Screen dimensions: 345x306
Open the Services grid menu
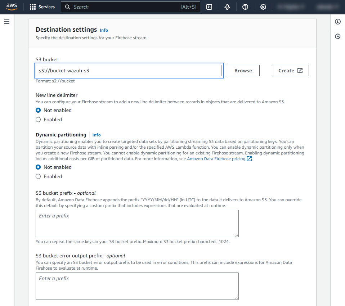click(42, 7)
